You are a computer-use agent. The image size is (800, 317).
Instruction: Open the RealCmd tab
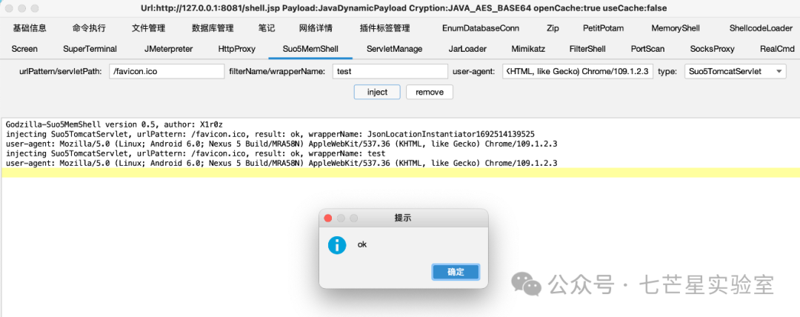click(777, 49)
